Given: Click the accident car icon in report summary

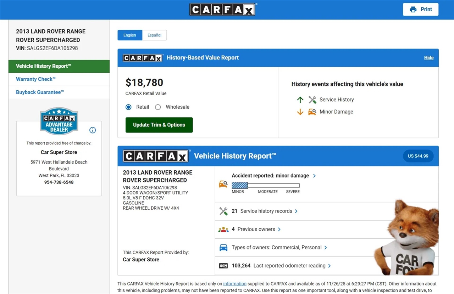Looking at the screenshot, I should (223, 184).
